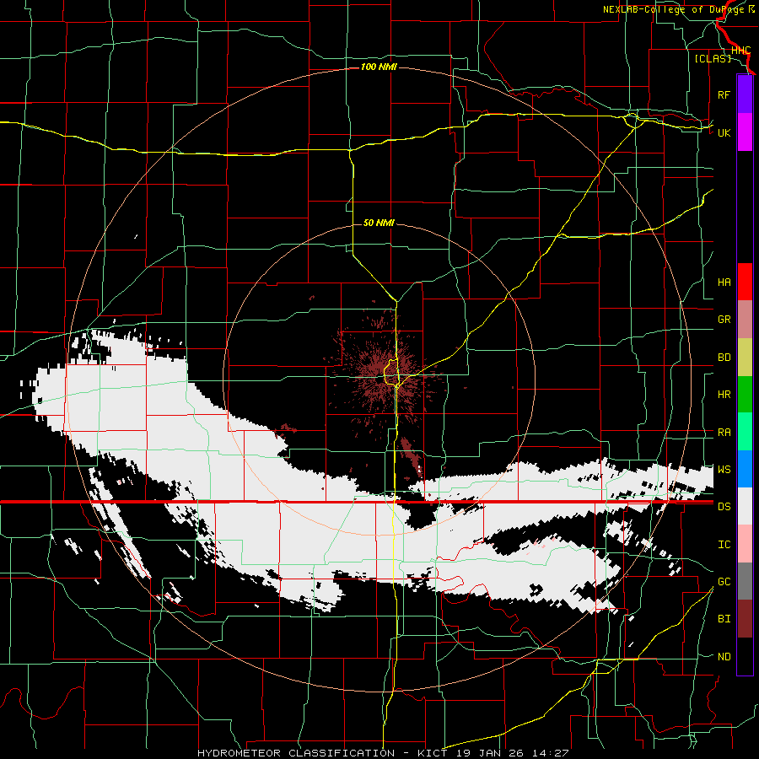The image size is (759, 759).
Task: Click the RF legend label
Action: [x=724, y=94]
